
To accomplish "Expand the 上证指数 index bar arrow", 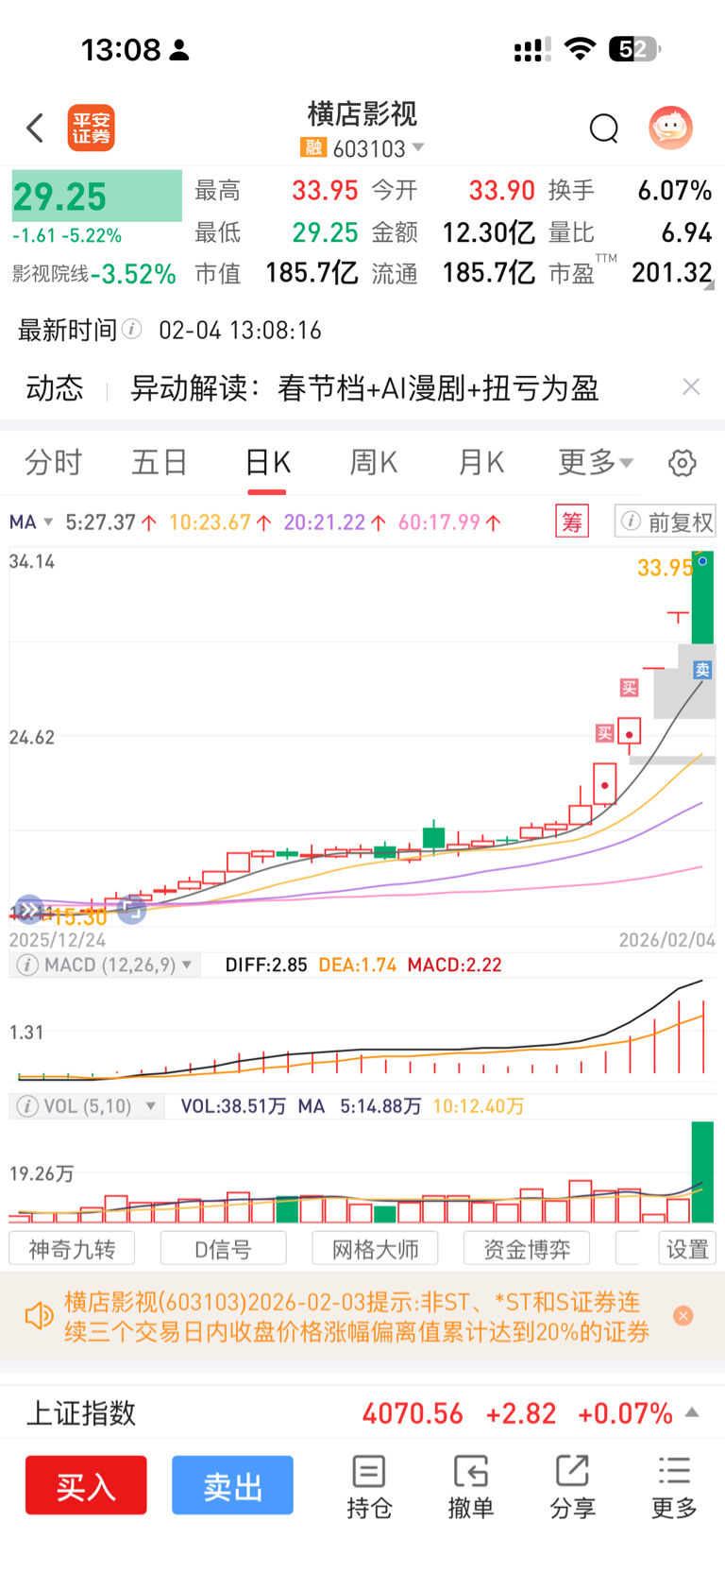I will click(692, 1412).
